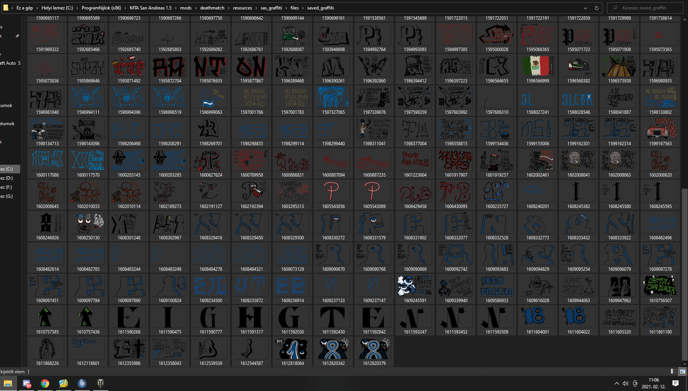Viewport: 688px width, 391px height.
Task: Select the letter E file 1611590268
Action: click(129, 320)
